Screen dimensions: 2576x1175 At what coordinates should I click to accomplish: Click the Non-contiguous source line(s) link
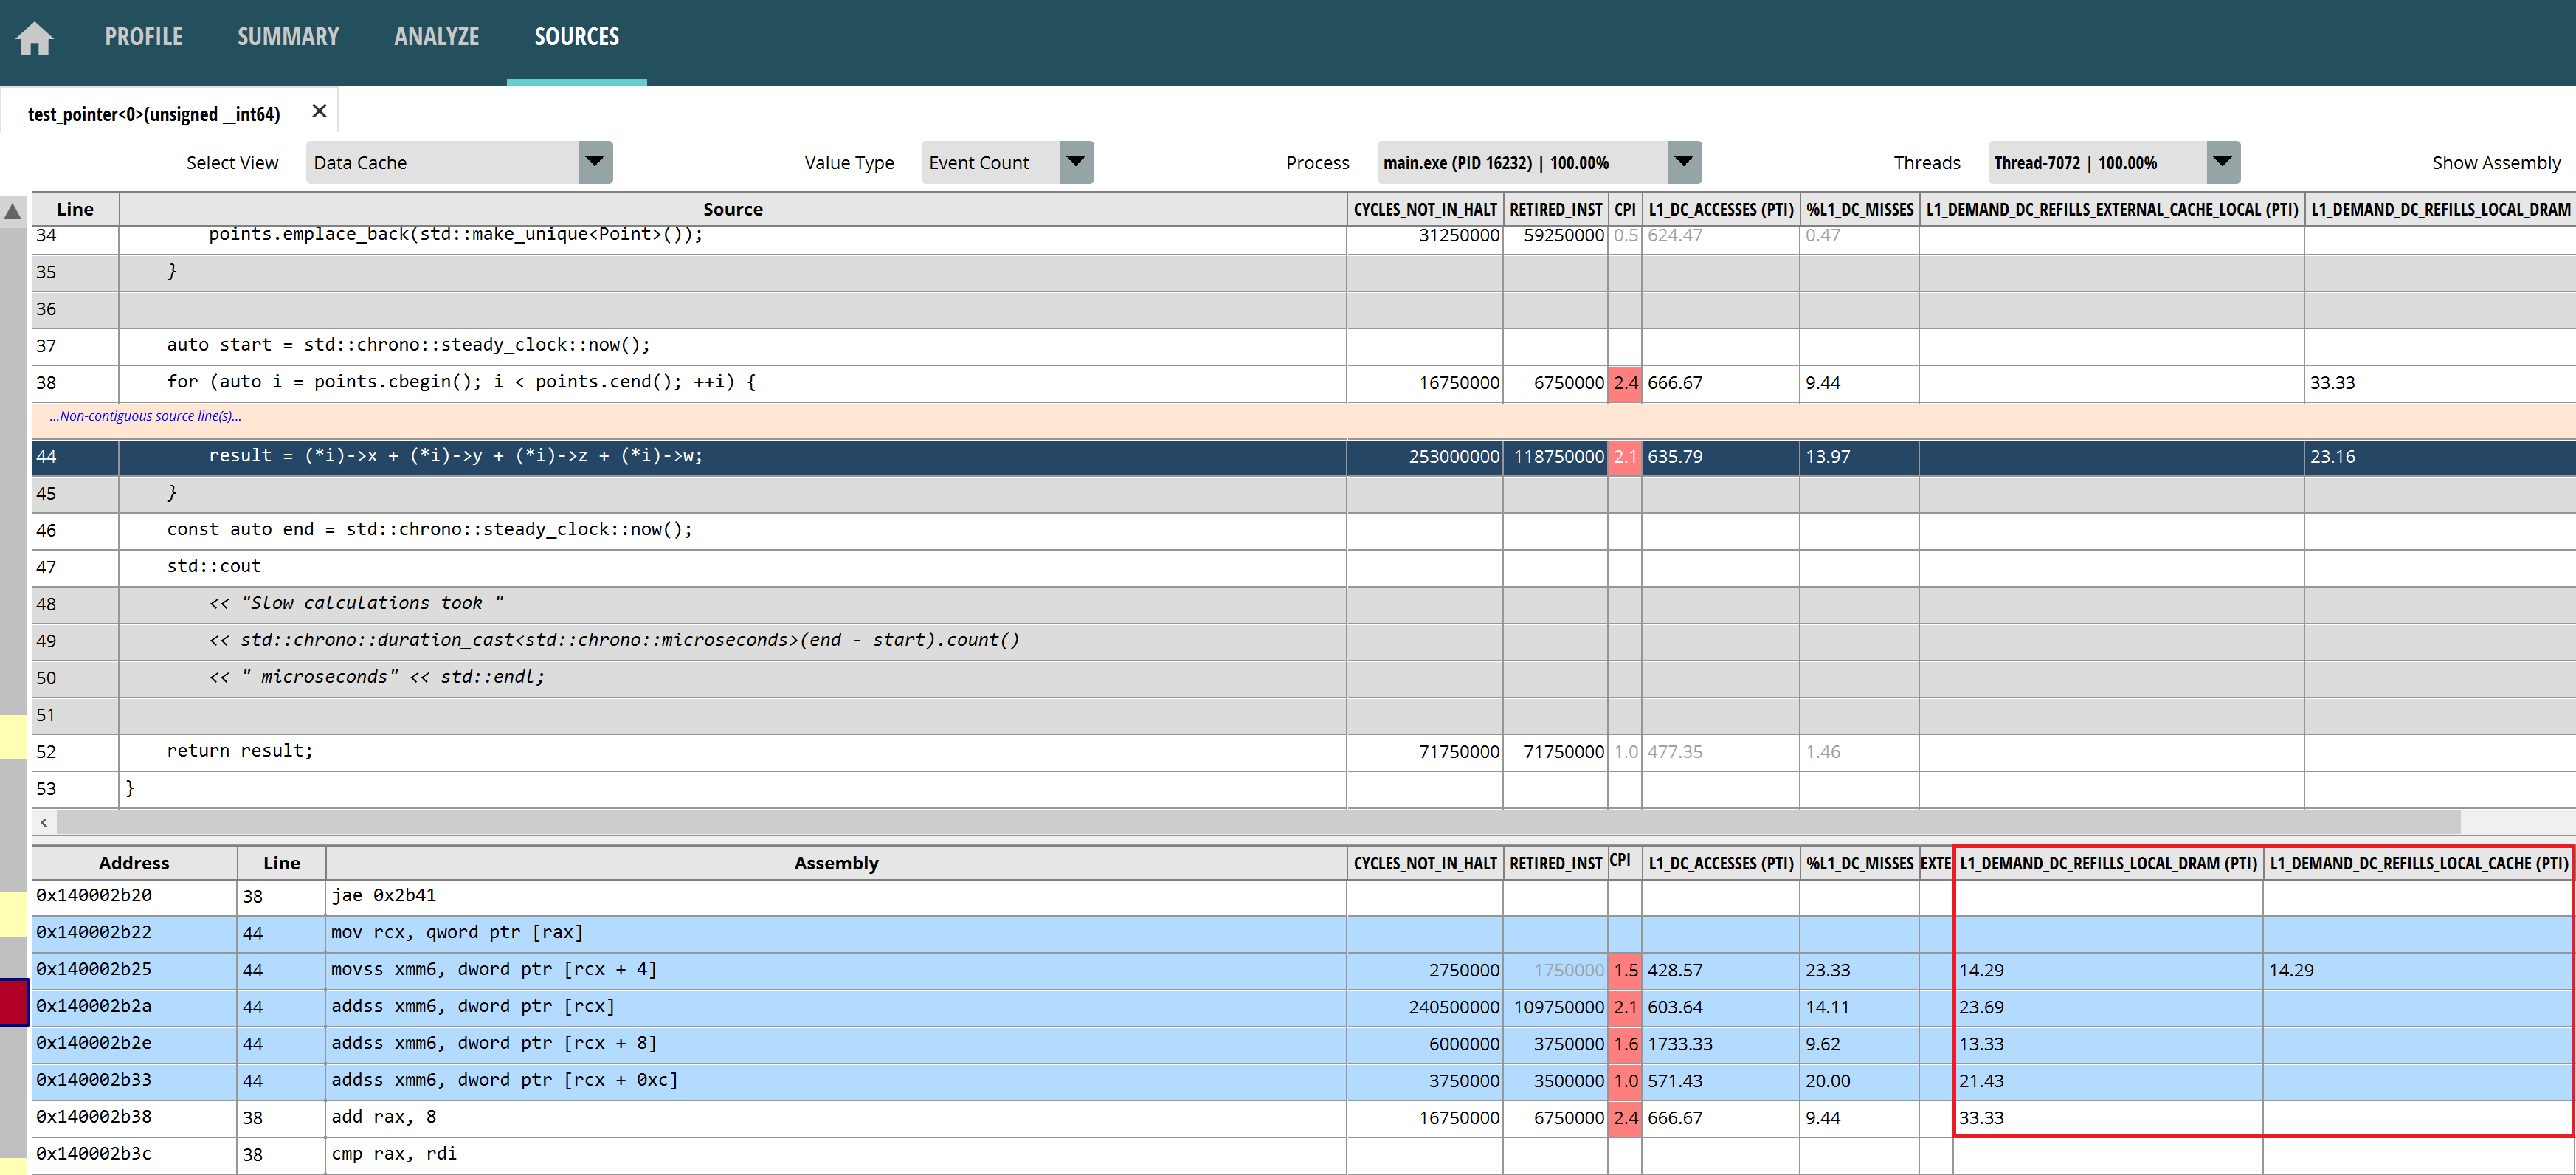146,416
